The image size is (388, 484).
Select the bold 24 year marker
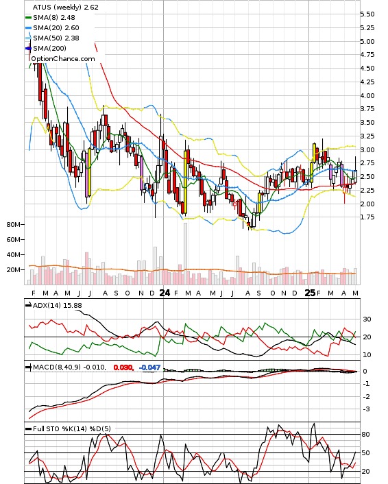coord(165,293)
